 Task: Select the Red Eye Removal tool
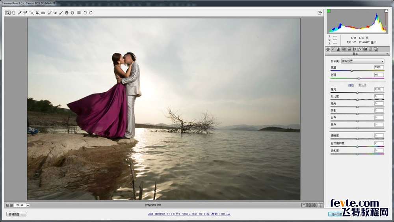coord(55,13)
